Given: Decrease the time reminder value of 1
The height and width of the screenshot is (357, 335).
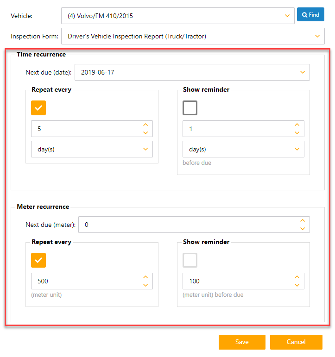Looking at the screenshot, I should (297, 133).
